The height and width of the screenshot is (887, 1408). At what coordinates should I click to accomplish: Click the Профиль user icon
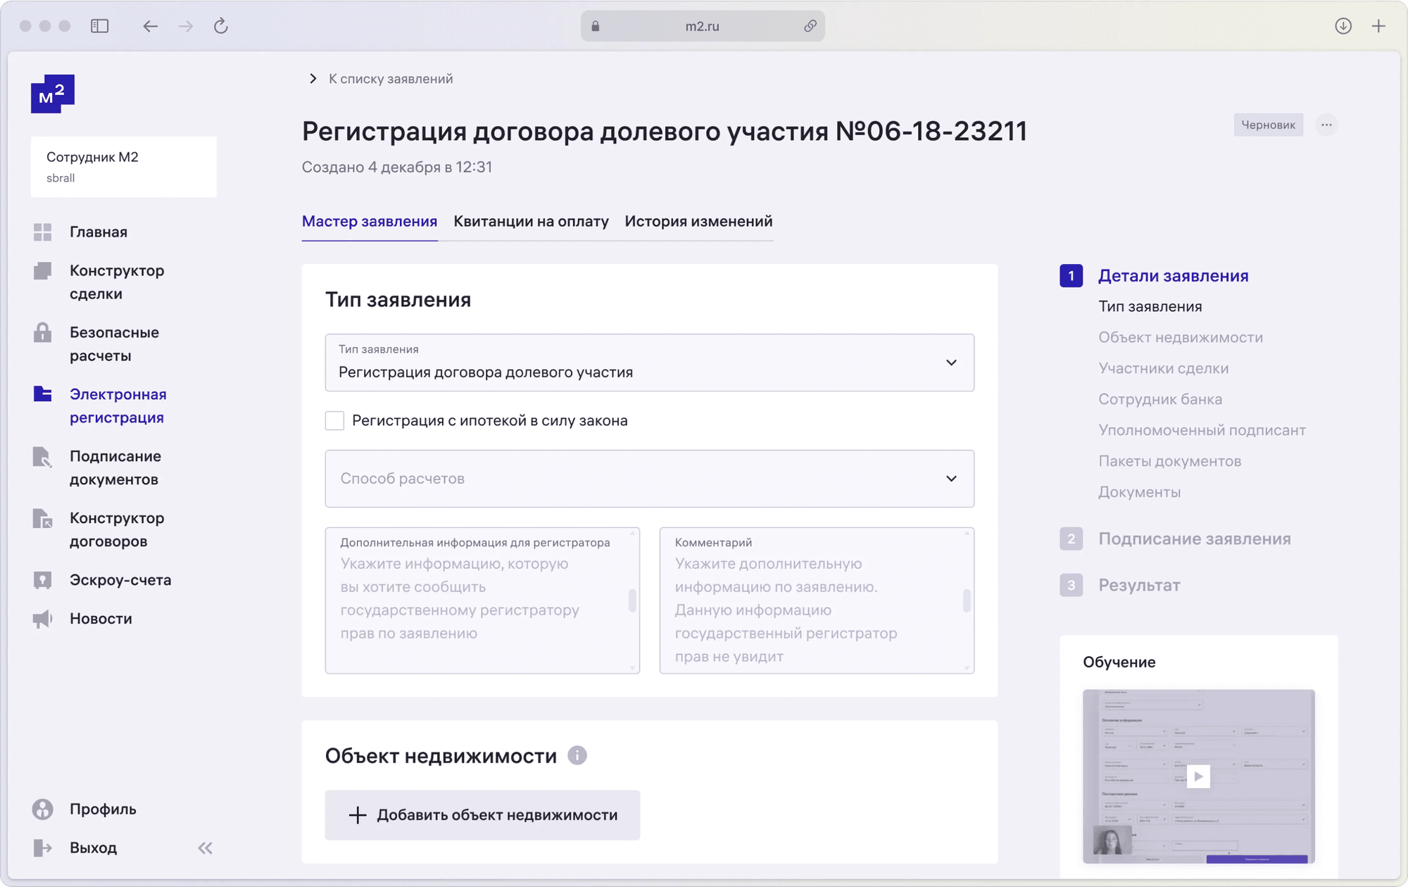point(42,809)
